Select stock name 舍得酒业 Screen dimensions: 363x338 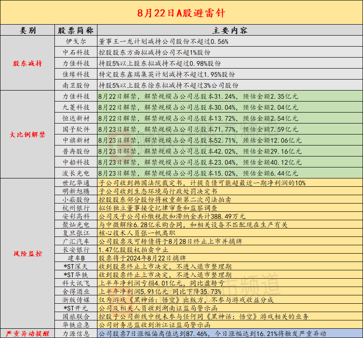coord(76,291)
